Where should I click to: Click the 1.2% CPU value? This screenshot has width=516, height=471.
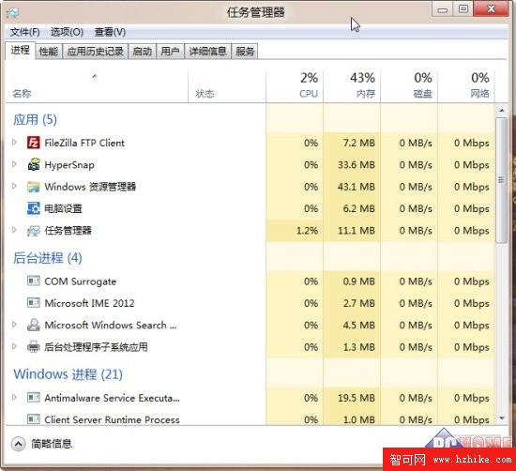point(308,231)
